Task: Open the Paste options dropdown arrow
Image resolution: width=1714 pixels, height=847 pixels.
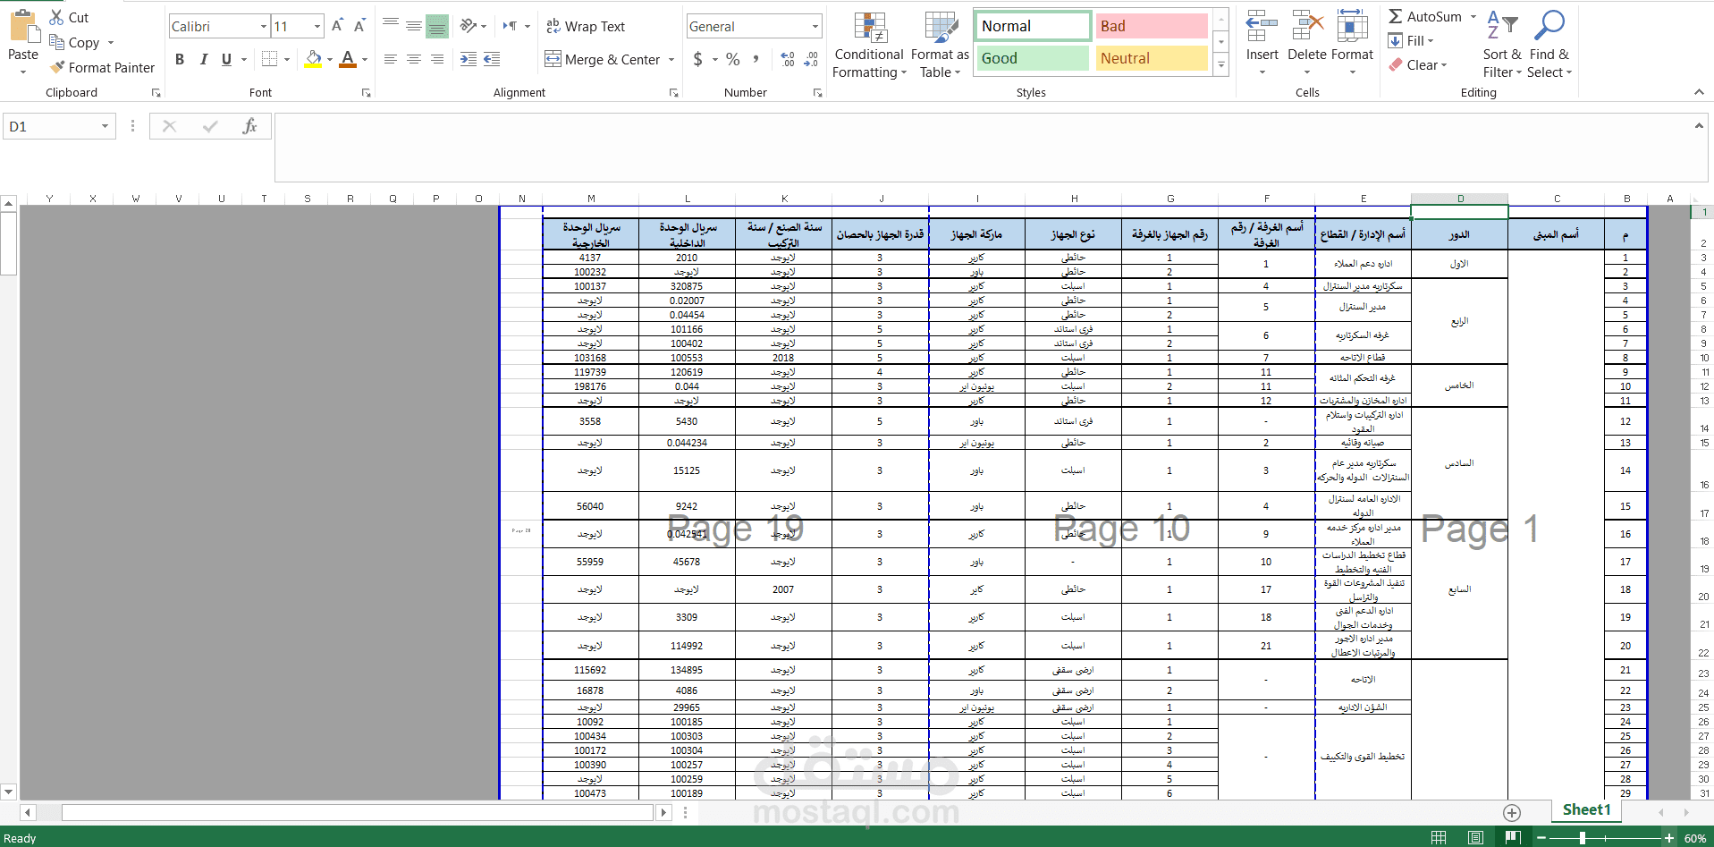Action: tap(22, 72)
